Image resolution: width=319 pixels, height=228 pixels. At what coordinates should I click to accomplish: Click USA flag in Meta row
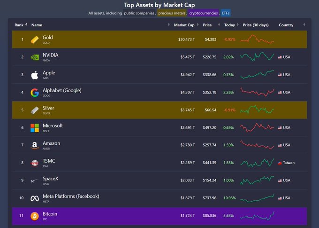(280, 198)
